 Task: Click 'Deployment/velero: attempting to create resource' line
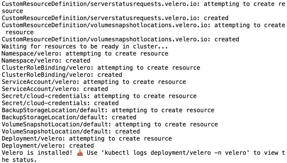click(87, 139)
